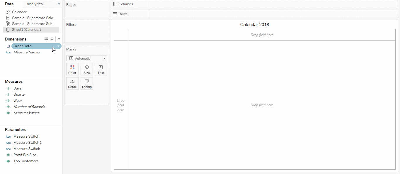This screenshot has width=400, height=174.
Task: Click the Find Field search icon
Action: (52, 39)
